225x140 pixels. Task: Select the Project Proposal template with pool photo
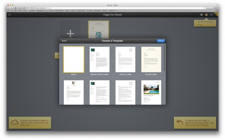pyautogui.click(x=151, y=92)
